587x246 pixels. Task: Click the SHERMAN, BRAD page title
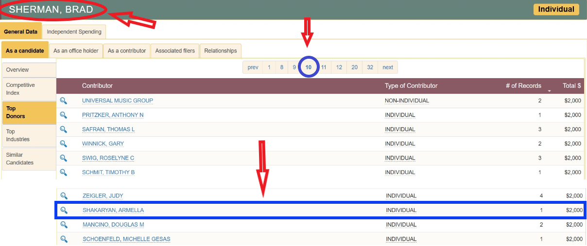51,10
